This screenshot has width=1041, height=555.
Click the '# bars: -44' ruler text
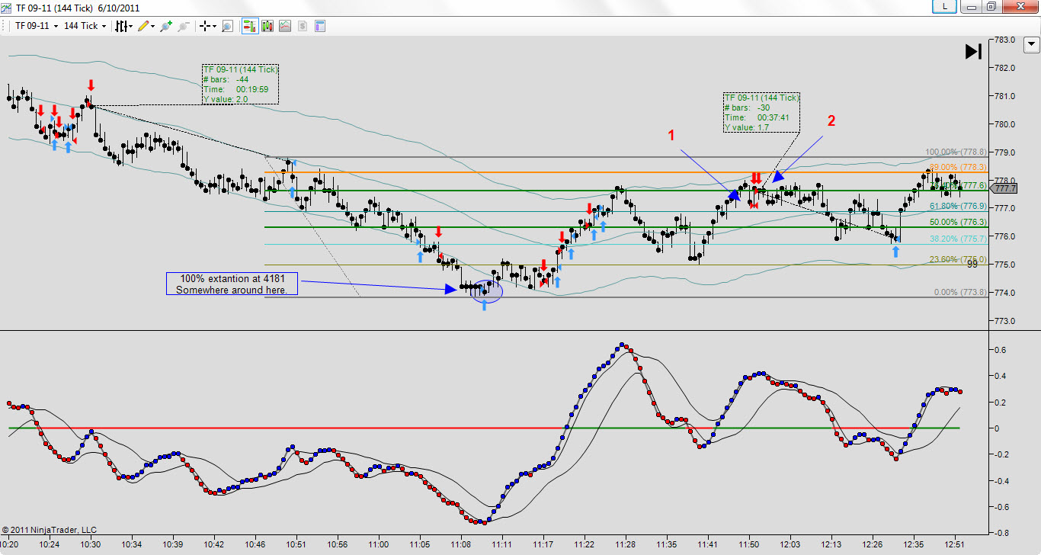click(226, 79)
